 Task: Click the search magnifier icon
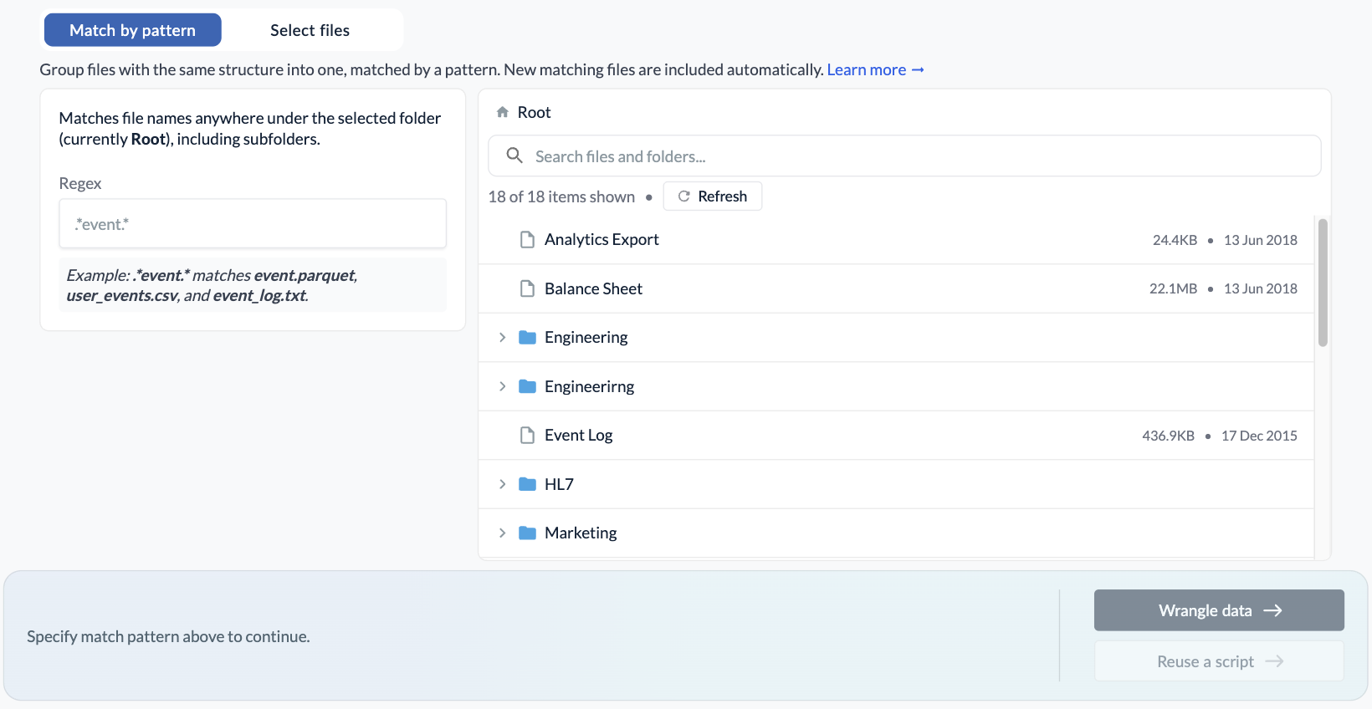click(x=514, y=156)
